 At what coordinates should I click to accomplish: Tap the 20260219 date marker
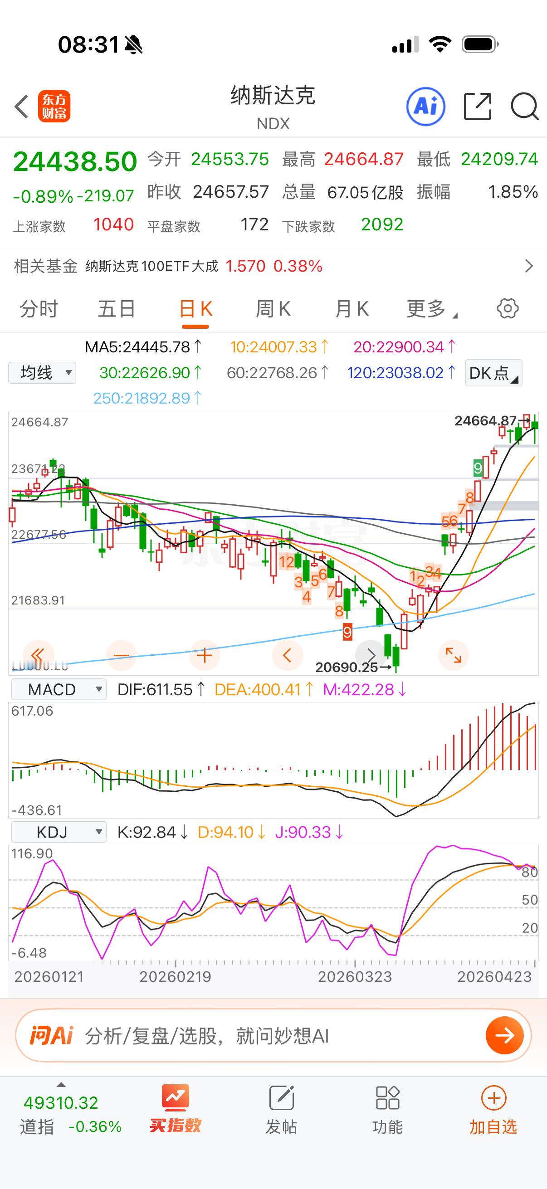point(176,977)
